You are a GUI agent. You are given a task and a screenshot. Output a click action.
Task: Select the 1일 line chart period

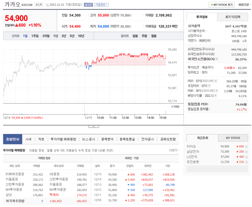[25, 36]
